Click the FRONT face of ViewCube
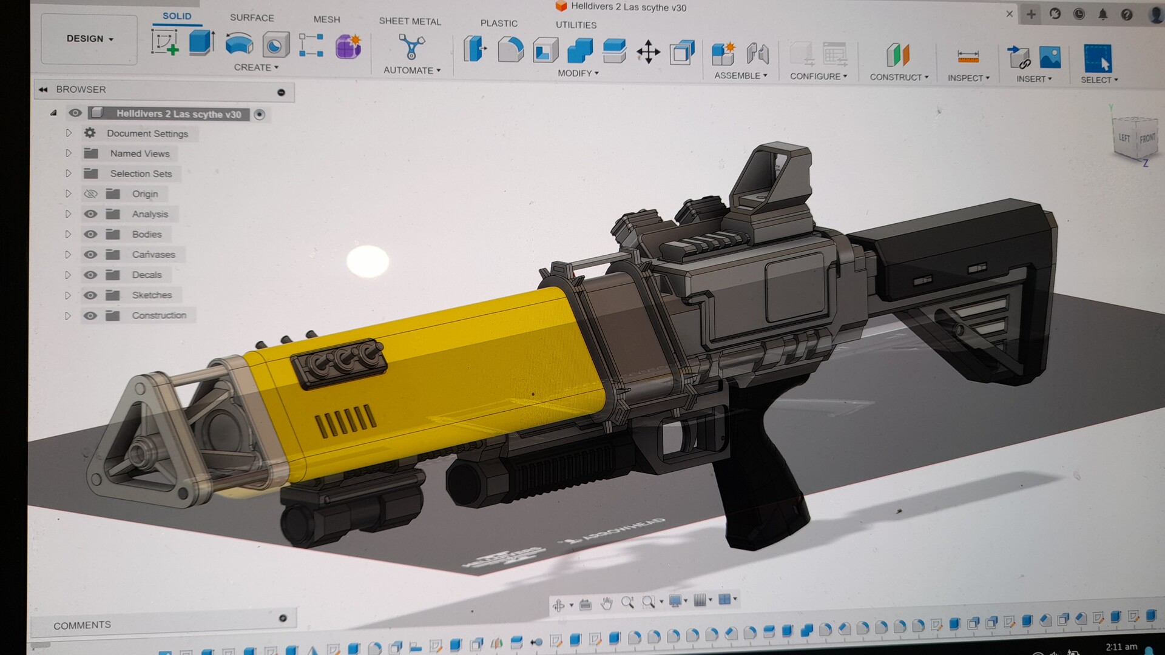The image size is (1165, 655). point(1146,139)
